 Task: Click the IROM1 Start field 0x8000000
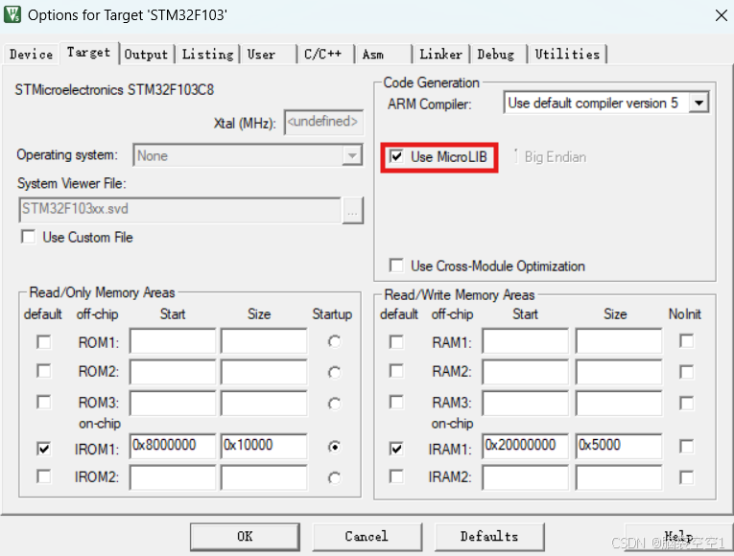tap(173, 445)
